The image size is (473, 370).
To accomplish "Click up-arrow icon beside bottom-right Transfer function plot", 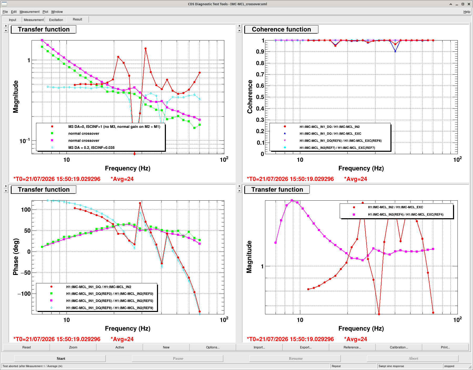I will (x=239, y=191).
